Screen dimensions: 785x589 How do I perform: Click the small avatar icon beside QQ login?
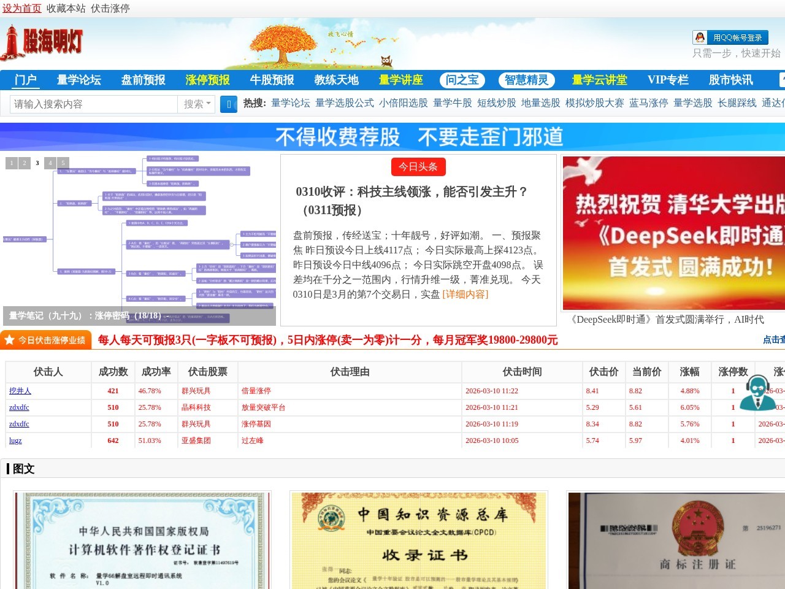click(x=700, y=37)
